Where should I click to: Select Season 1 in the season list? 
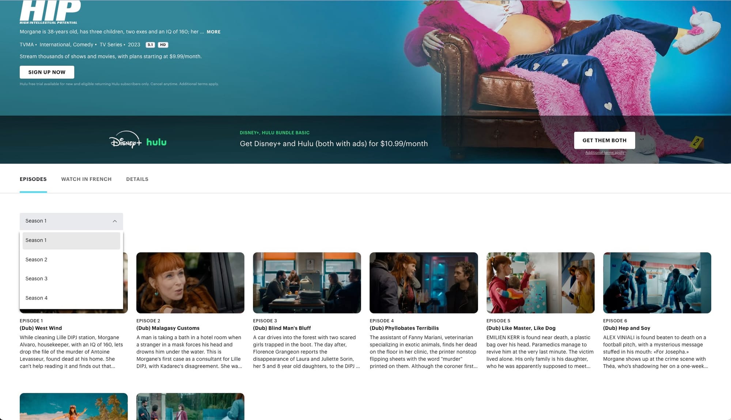click(71, 241)
